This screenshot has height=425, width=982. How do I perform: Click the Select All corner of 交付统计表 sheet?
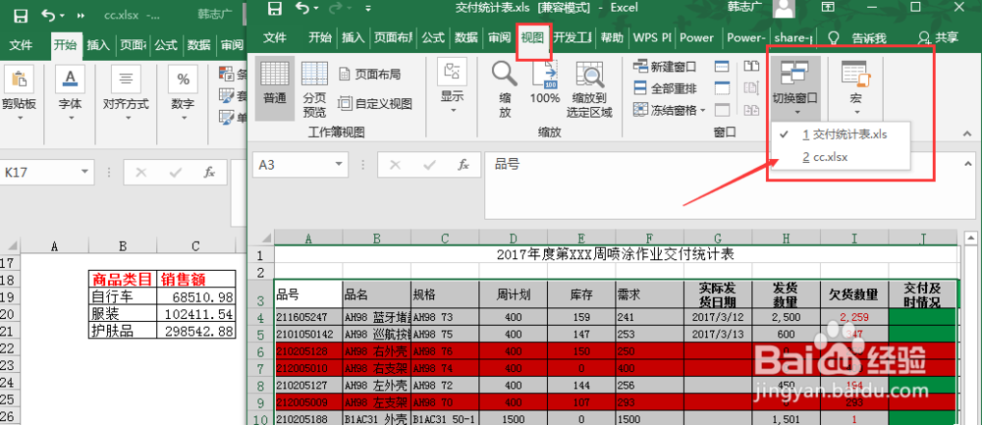point(265,238)
